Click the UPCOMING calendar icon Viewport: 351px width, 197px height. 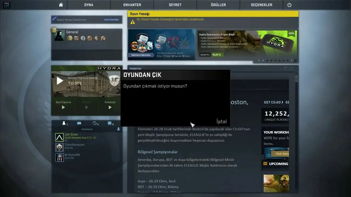tap(265, 164)
